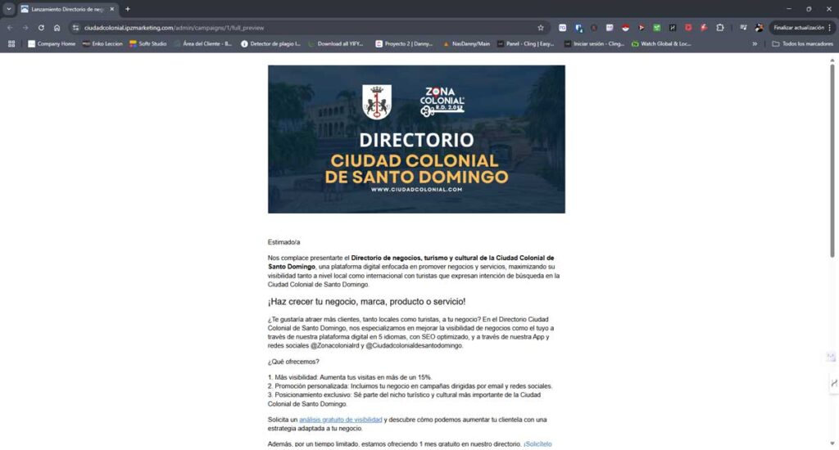Open the light purple extension icon beside Pokeball

610,28
